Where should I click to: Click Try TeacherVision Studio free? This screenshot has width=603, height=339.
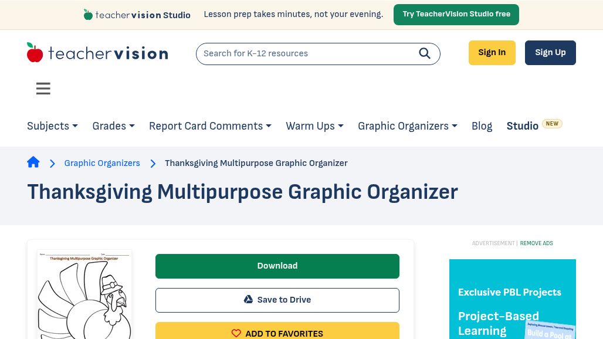click(x=456, y=15)
